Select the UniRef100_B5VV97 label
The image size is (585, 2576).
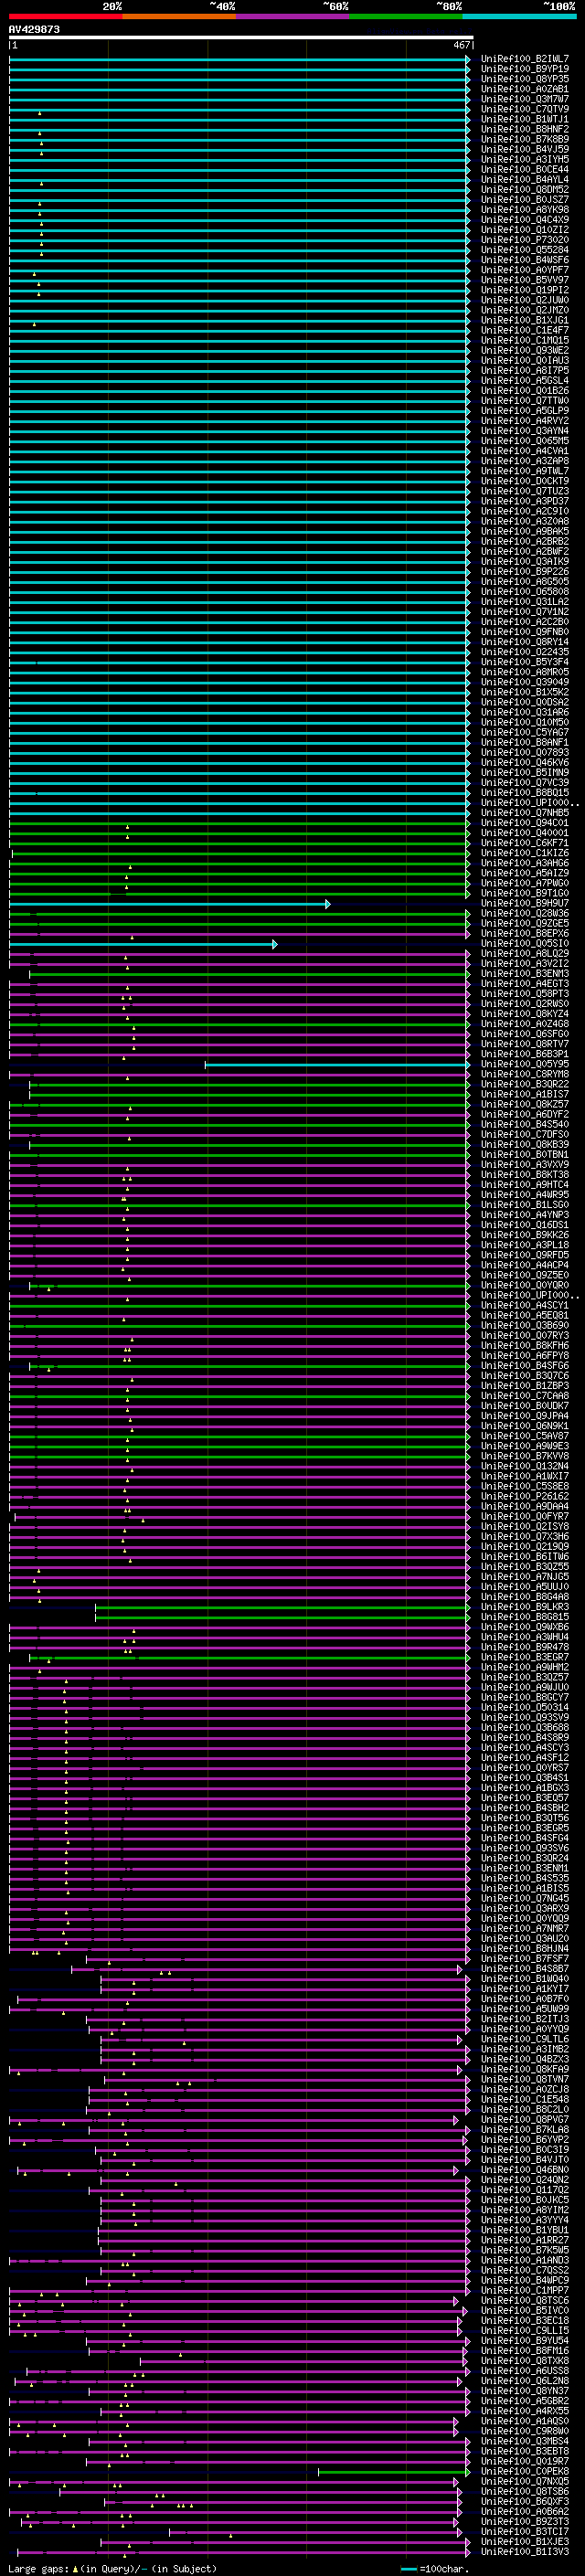[525, 280]
